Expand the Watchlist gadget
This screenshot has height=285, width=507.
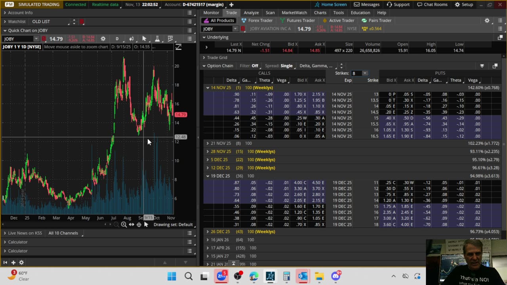click(x=5, y=21)
